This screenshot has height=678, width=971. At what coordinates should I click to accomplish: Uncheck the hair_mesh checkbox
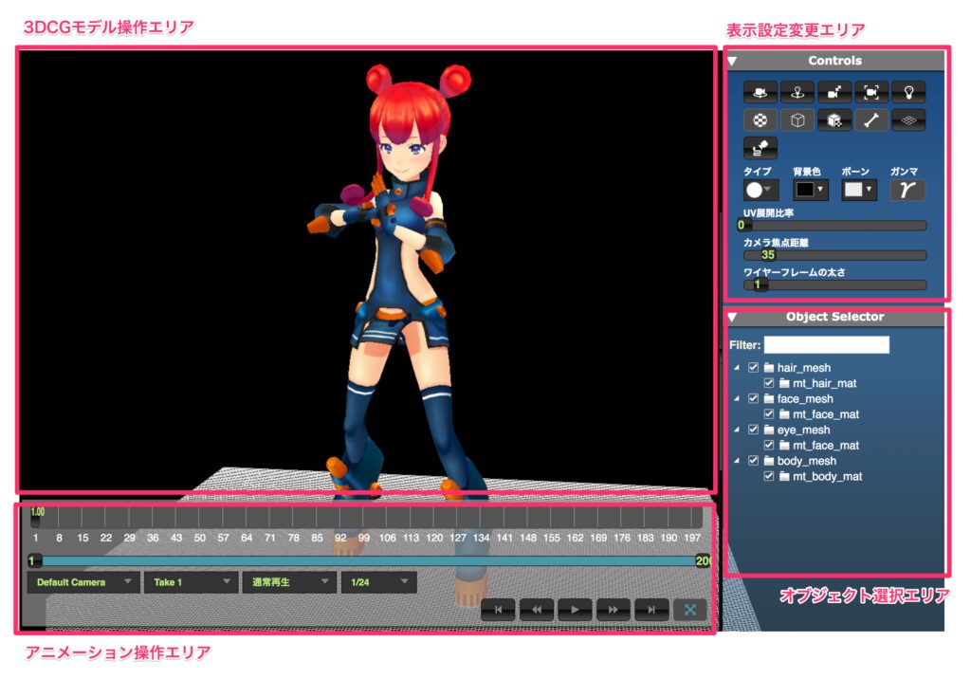tap(754, 368)
